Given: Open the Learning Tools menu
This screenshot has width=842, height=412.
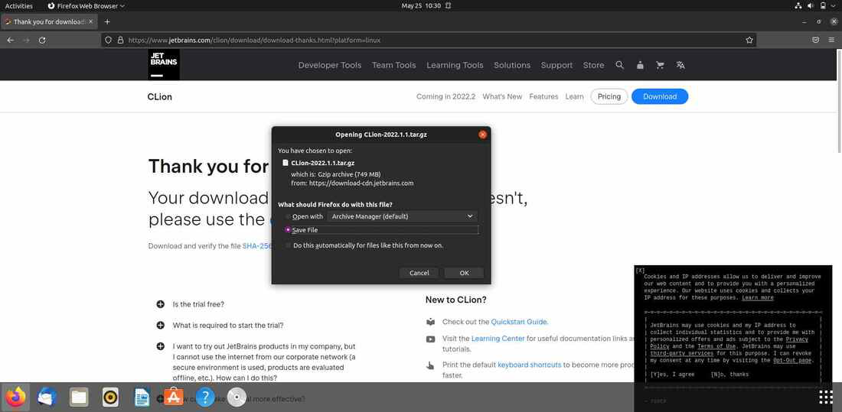Looking at the screenshot, I should click(x=455, y=65).
